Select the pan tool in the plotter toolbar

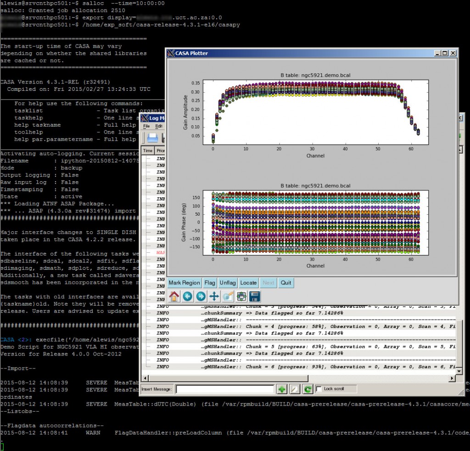click(x=214, y=296)
